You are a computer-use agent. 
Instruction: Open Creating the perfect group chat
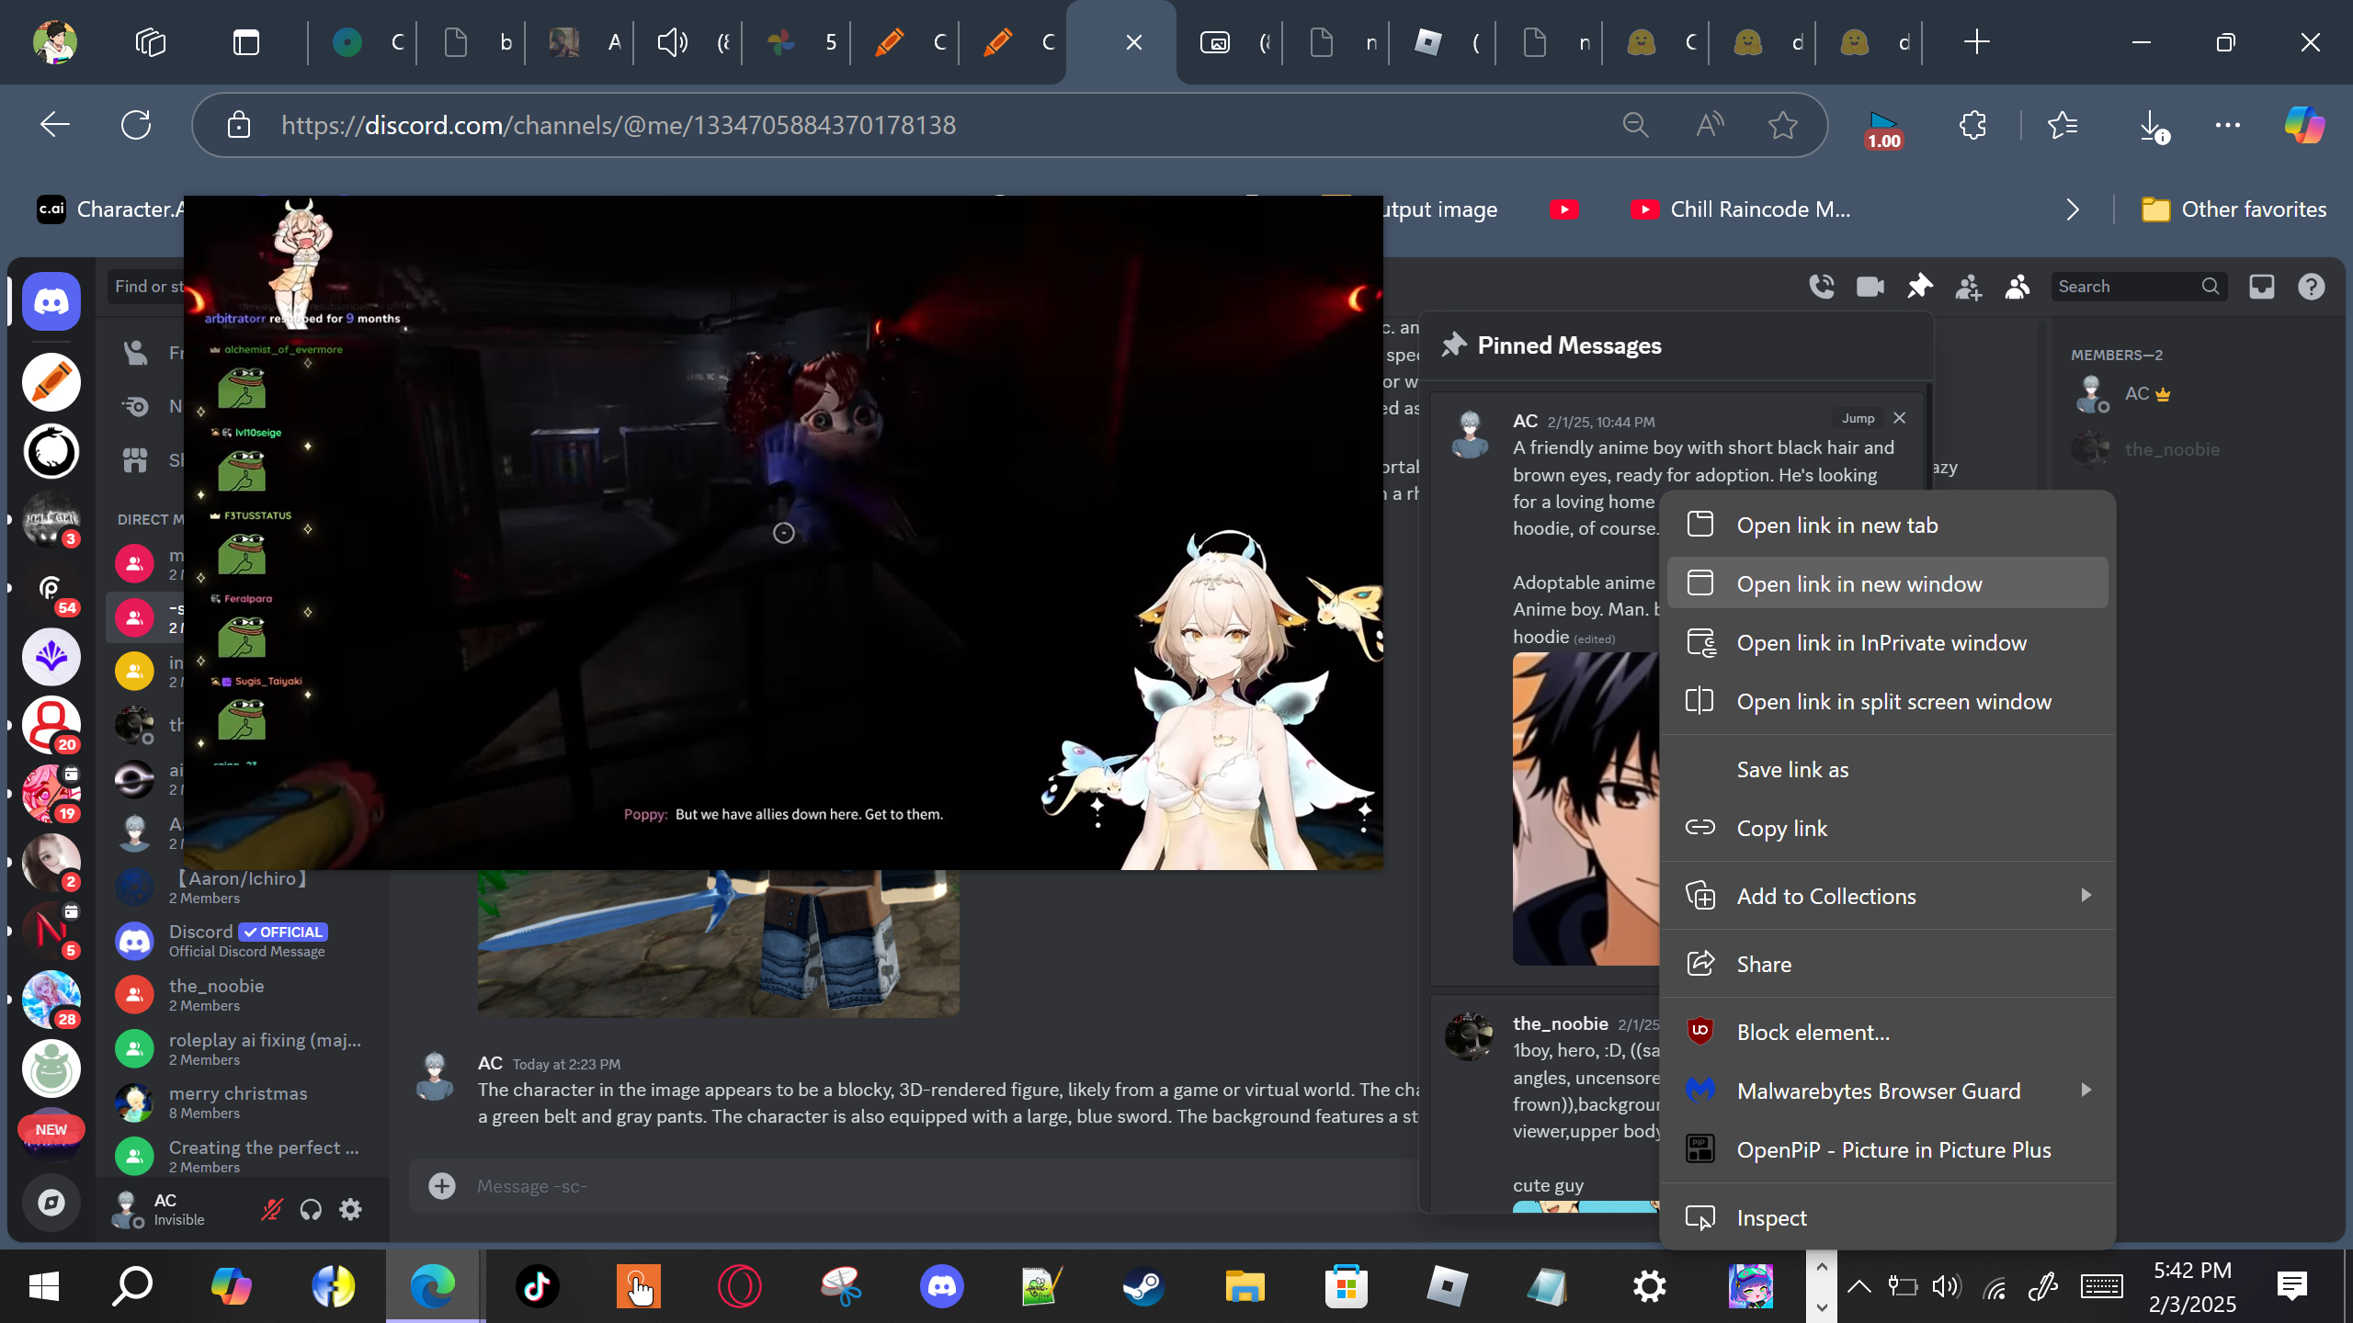[x=243, y=1156]
